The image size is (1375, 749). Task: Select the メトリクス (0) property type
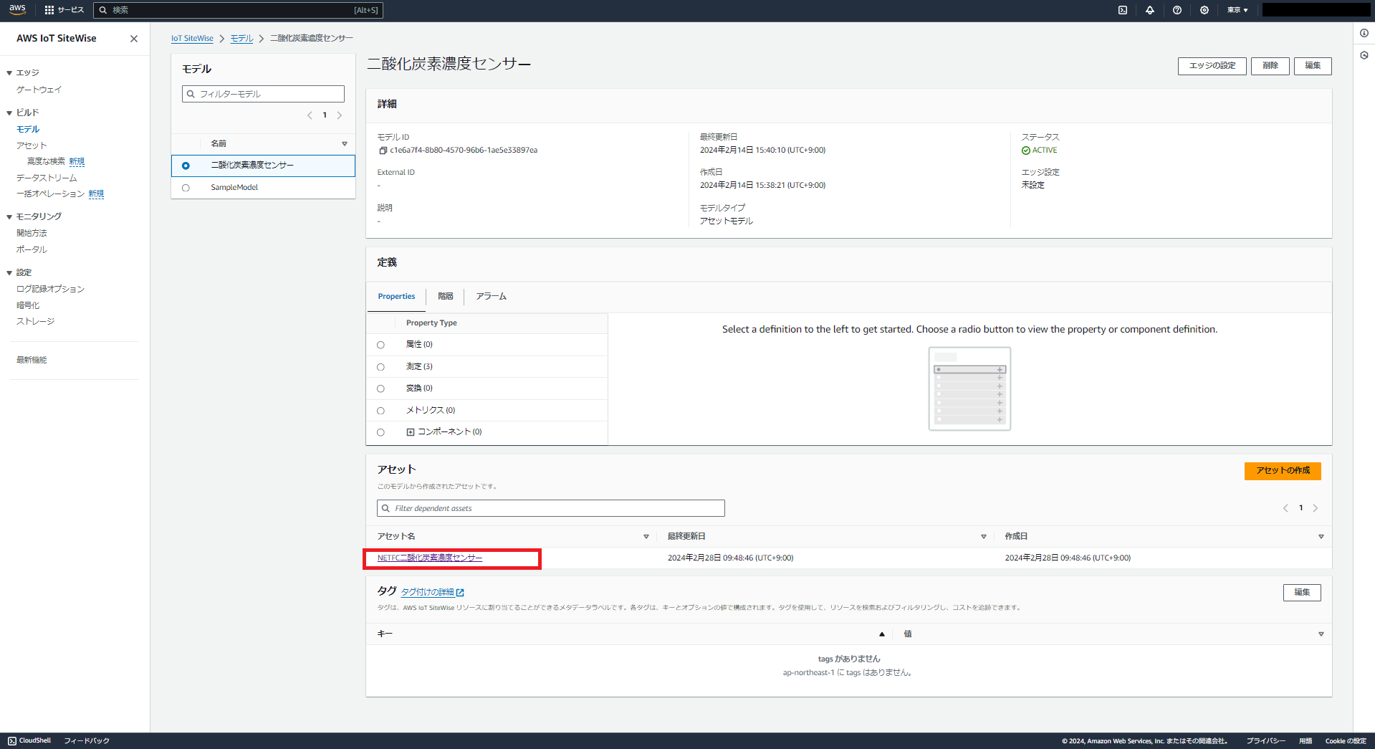[x=380, y=411]
